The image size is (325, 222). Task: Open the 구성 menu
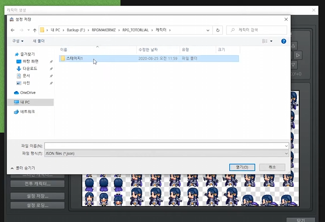point(18,41)
